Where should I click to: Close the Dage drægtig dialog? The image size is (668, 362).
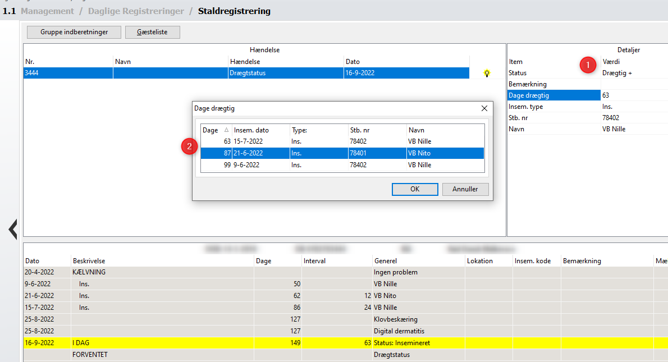(484, 108)
